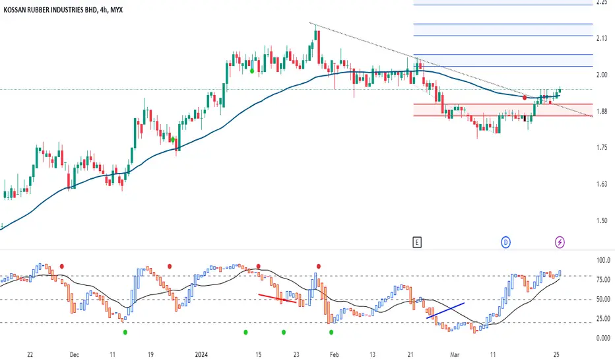Click the 75.00 oscillator scale label
615x363 pixels.
point(603,280)
